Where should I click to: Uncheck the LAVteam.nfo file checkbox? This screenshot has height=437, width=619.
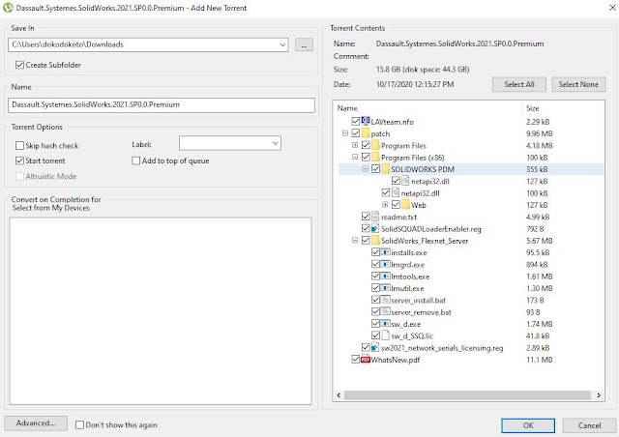click(356, 121)
